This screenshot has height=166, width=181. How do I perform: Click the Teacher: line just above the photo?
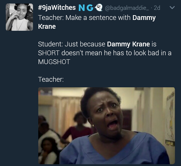(51, 79)
